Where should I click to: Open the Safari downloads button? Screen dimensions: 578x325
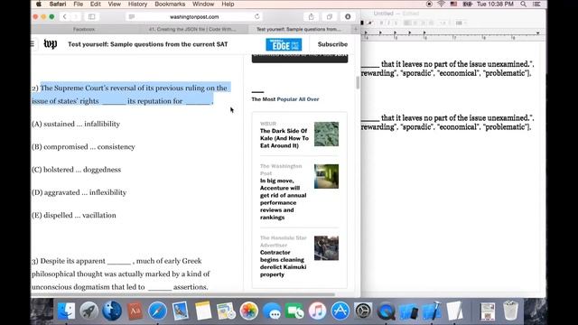348,16
